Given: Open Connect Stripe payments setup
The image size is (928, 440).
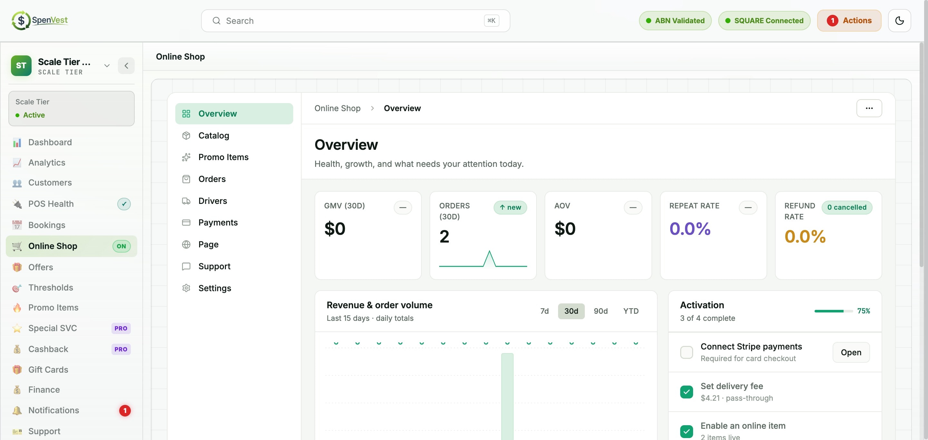Looking at the screenshot, I should point(851,352).
